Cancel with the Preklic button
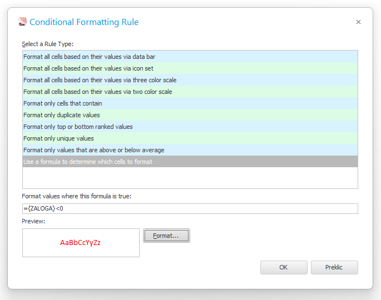 coord(334,267)
